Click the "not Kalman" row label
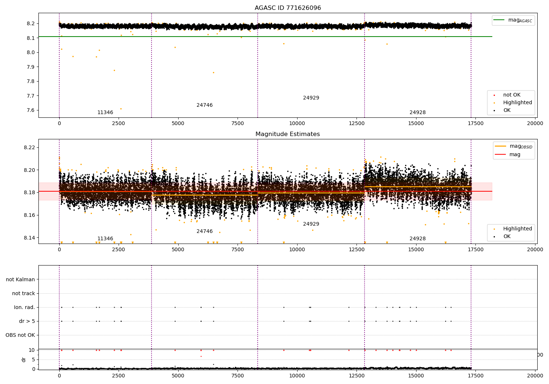This screenshot has height=384, width=549. 20,280
